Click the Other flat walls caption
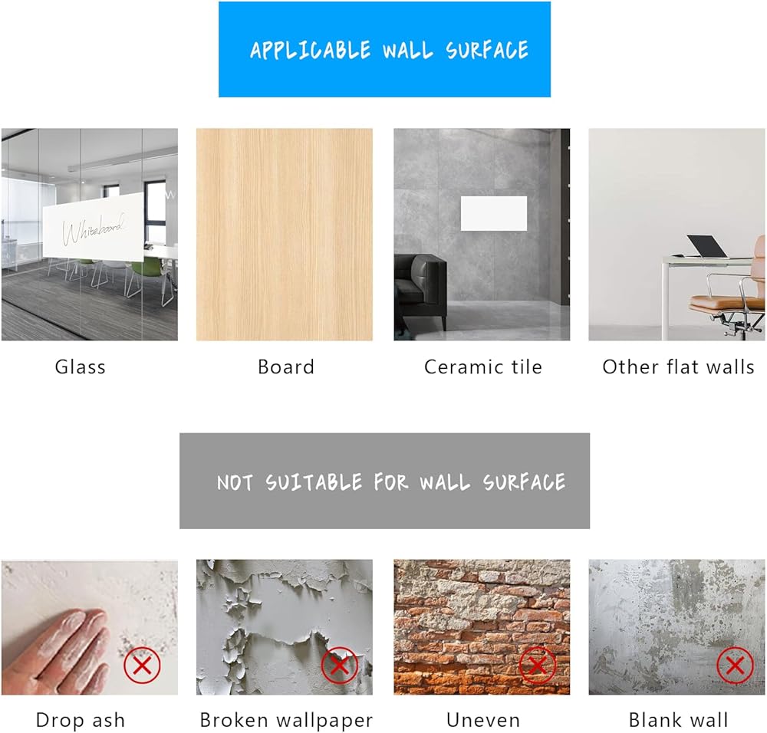767x733 pixels. coord(678,366)
